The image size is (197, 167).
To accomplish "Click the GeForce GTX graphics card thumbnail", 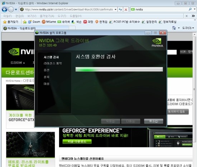I will [x=20, y=97].
